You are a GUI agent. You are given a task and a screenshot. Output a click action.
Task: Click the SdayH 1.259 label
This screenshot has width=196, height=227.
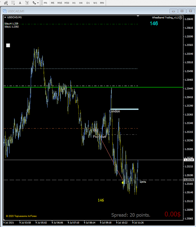pos(11,24)
